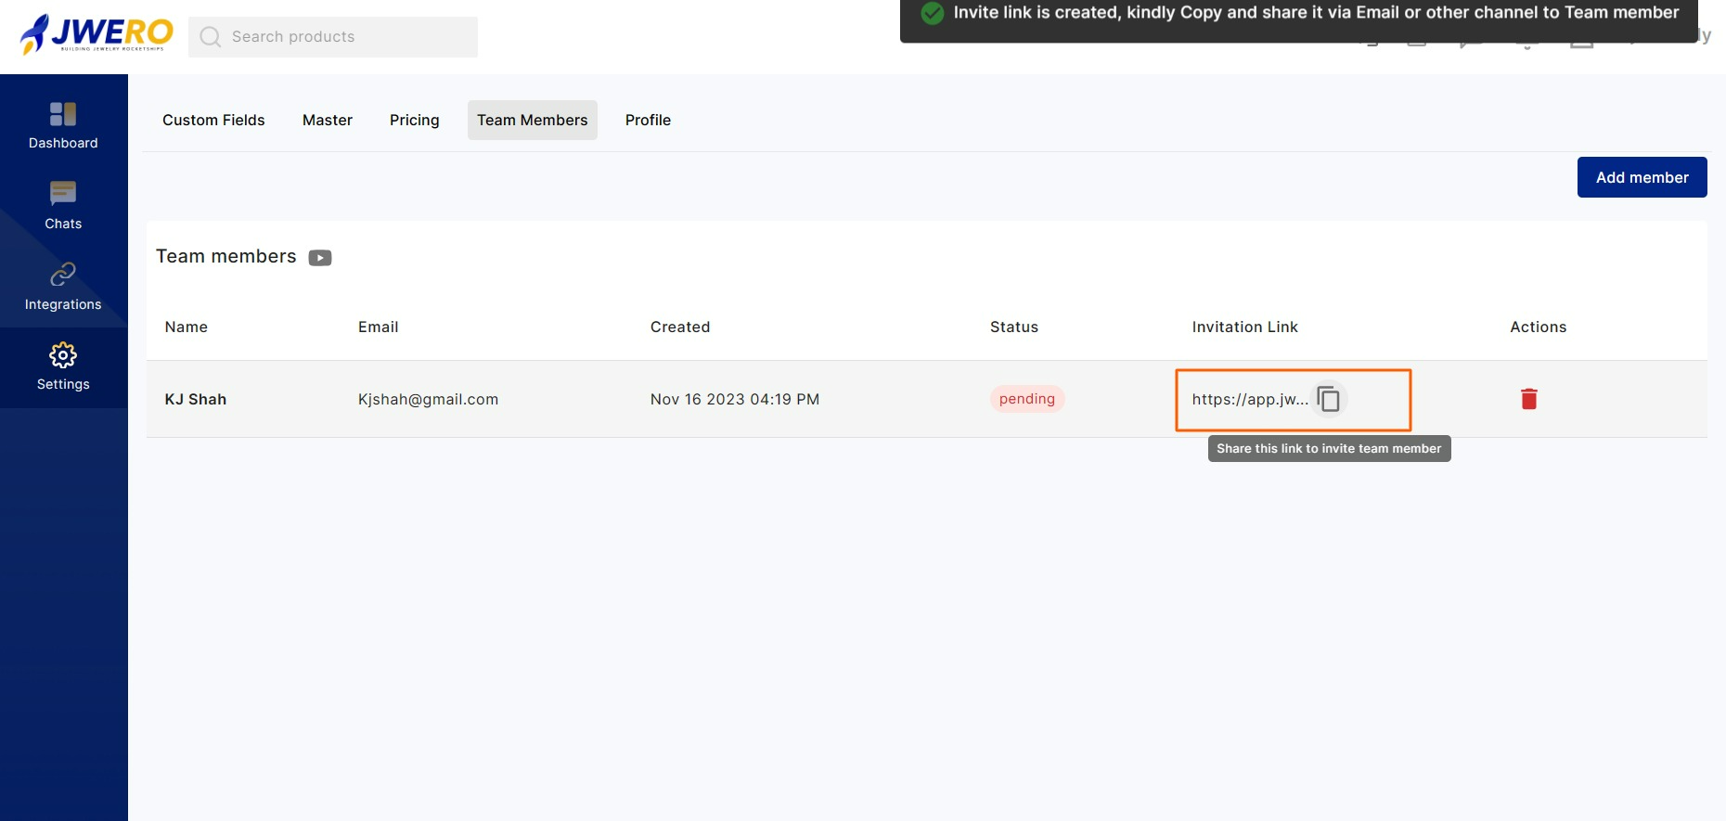Click the JWERO logo

click(97, 34)
